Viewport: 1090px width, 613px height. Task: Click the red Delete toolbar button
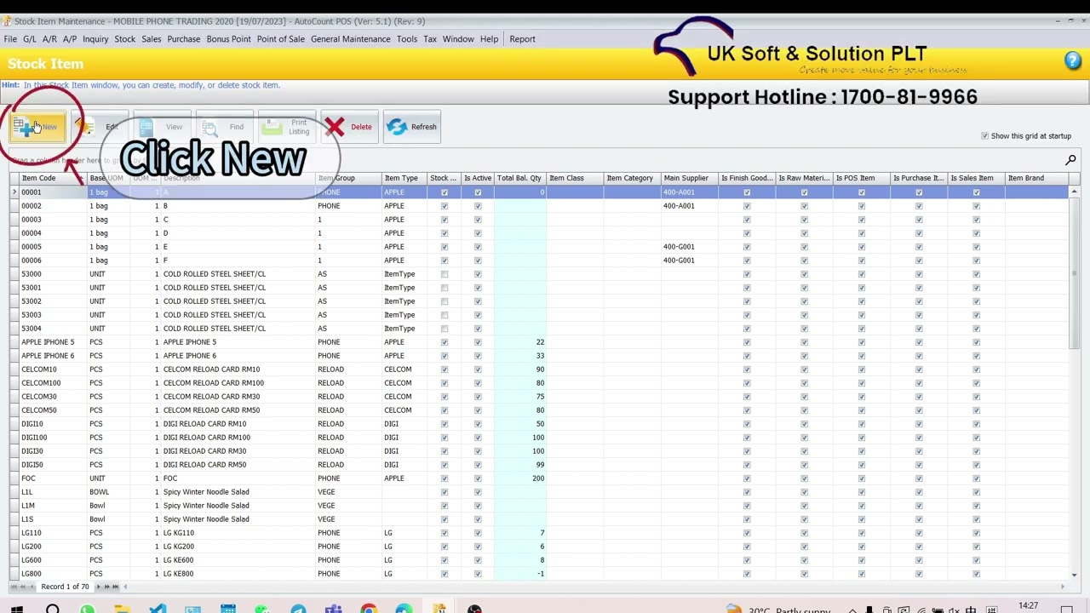(x=349, y=127)
